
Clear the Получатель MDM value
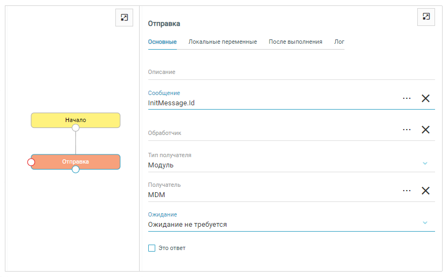tap(425, 191)
